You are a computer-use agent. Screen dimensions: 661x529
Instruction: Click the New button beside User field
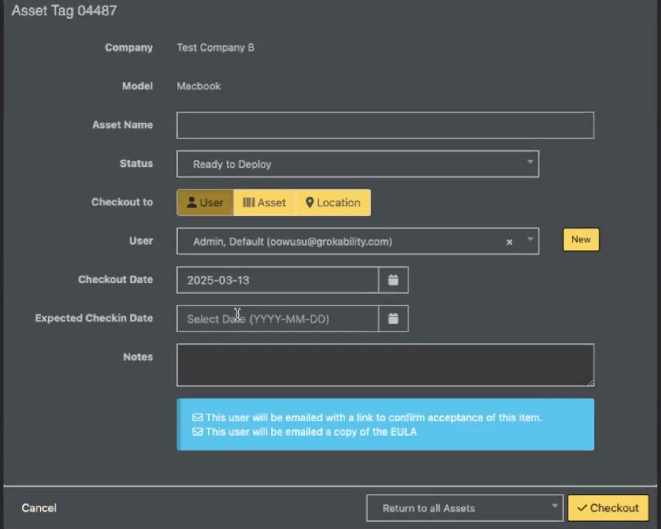tap(581, 239)
